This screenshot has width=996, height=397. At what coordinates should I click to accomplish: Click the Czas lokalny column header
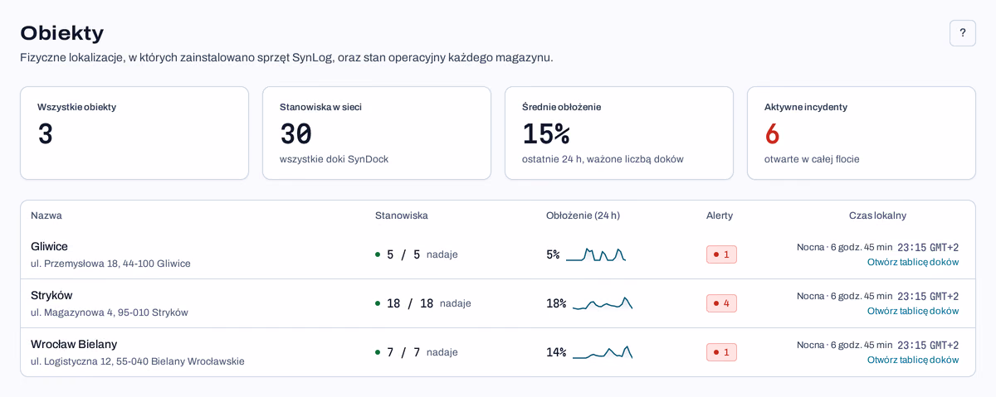coord(877,215)
